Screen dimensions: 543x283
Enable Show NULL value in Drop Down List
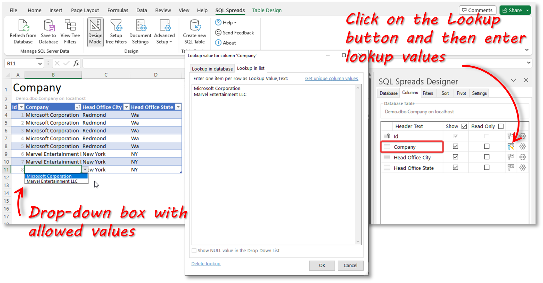(194, 250)
